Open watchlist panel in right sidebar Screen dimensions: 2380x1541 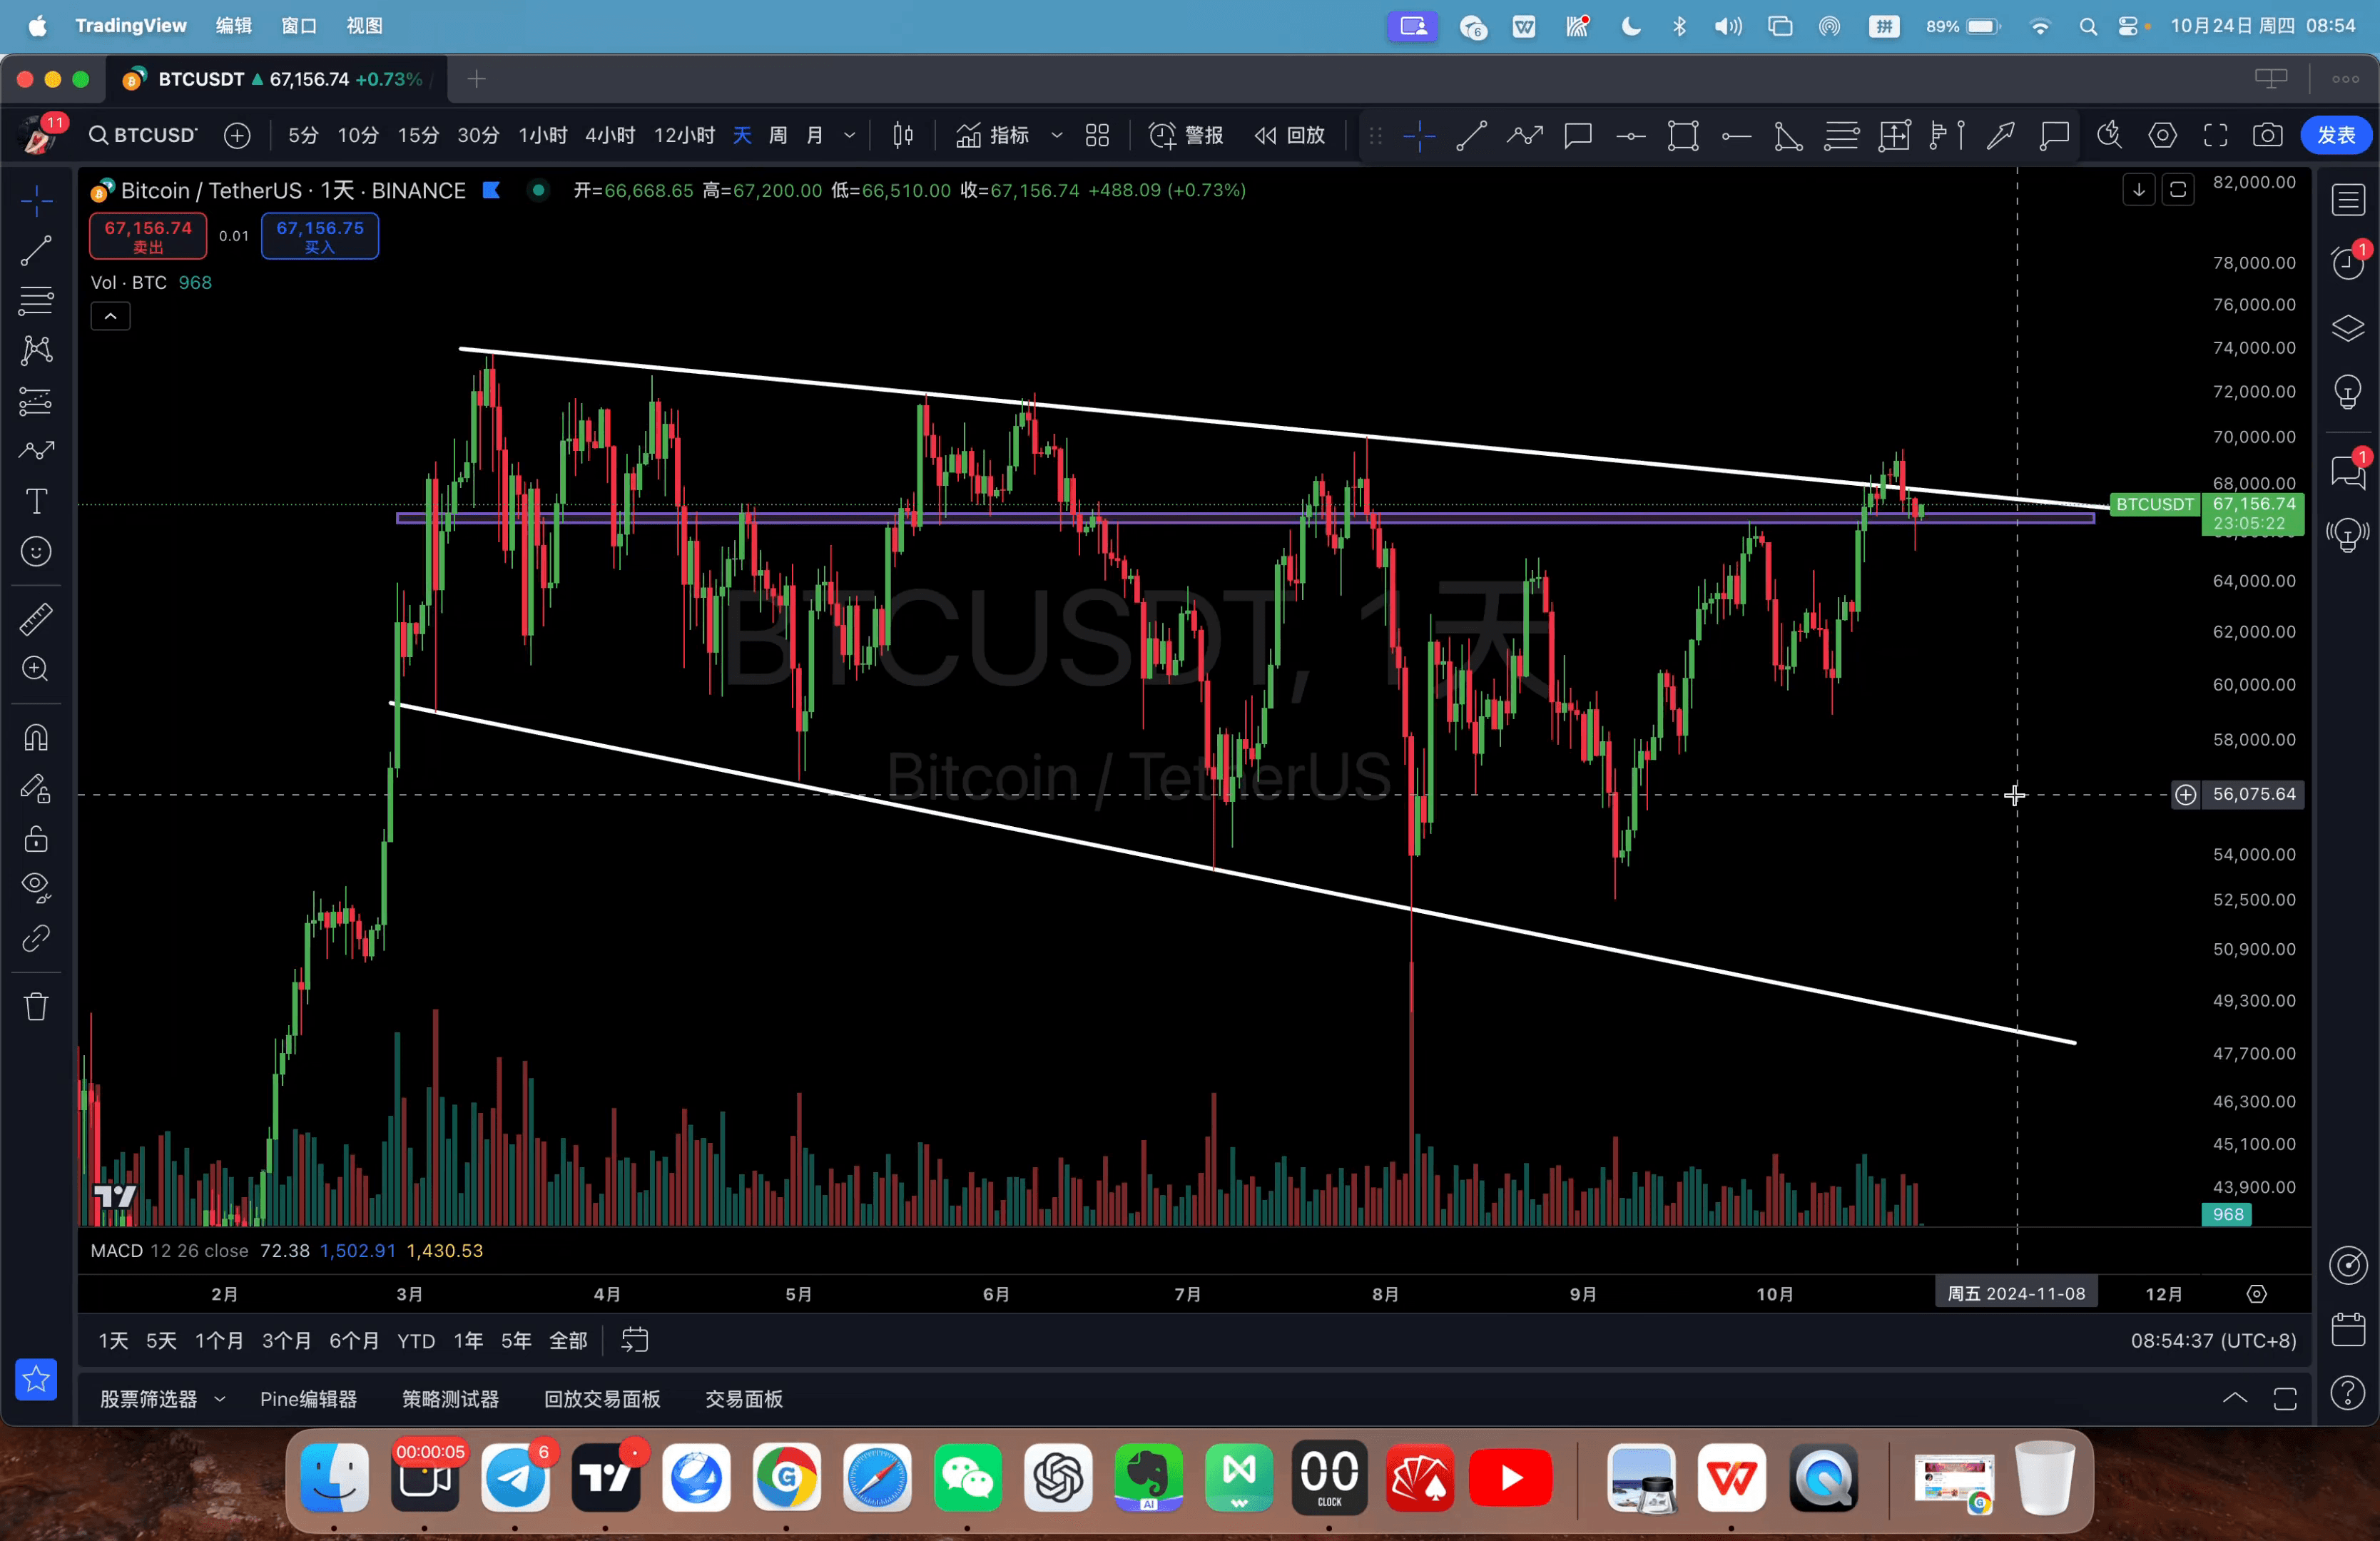coord(2348,199)
